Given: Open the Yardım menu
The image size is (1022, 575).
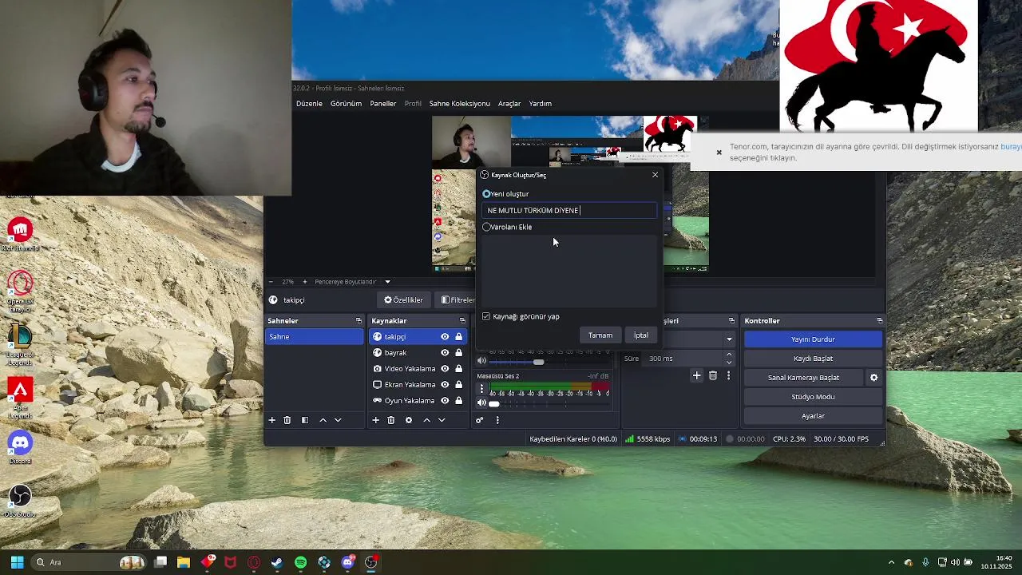Looking at the screenshot, I should click(x=541, y=104).
